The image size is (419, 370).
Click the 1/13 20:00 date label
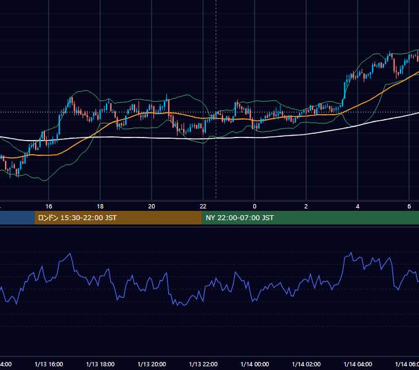coord(152,364)
